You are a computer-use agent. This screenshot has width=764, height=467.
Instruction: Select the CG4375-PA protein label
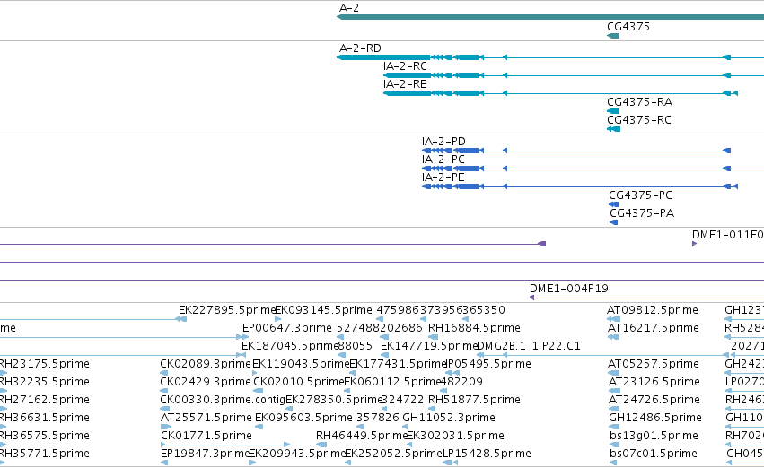[x=642, y=213]
